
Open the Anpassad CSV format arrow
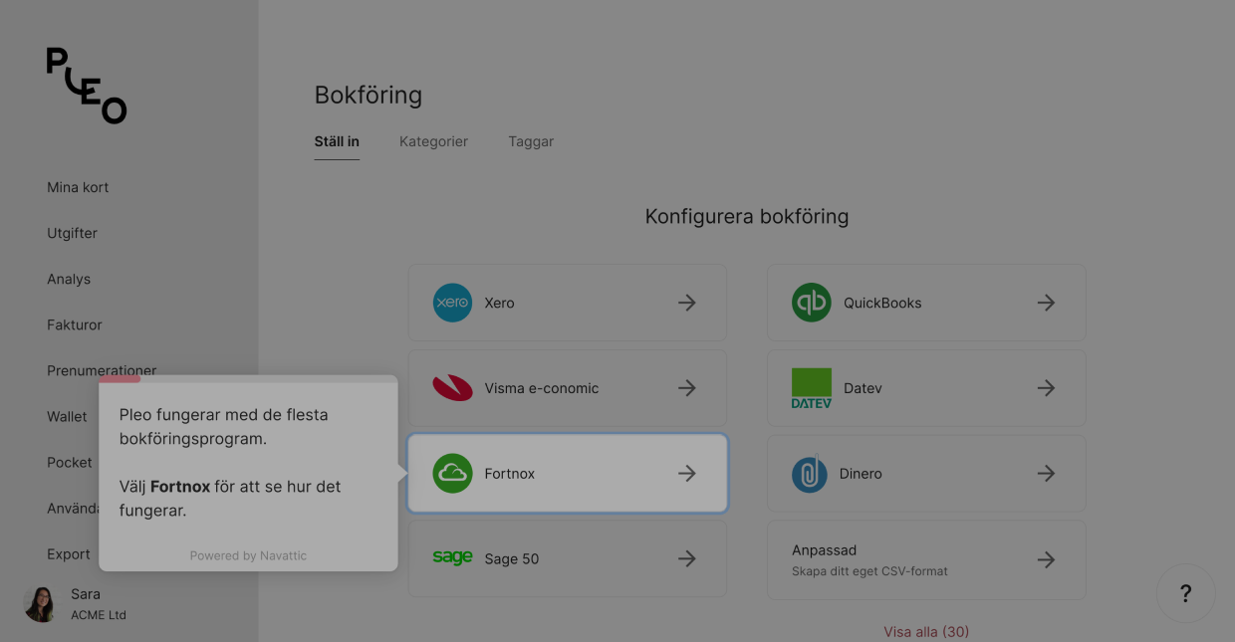(x=1045, y=559)
